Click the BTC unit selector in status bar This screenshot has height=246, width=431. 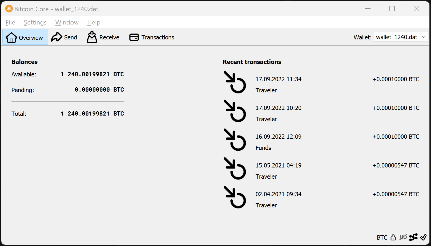382,237
